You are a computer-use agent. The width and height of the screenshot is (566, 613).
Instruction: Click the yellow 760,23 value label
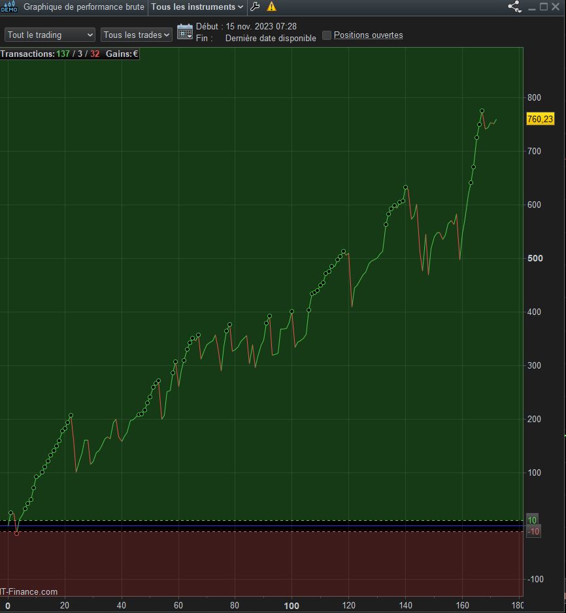[x=540, y=119]
